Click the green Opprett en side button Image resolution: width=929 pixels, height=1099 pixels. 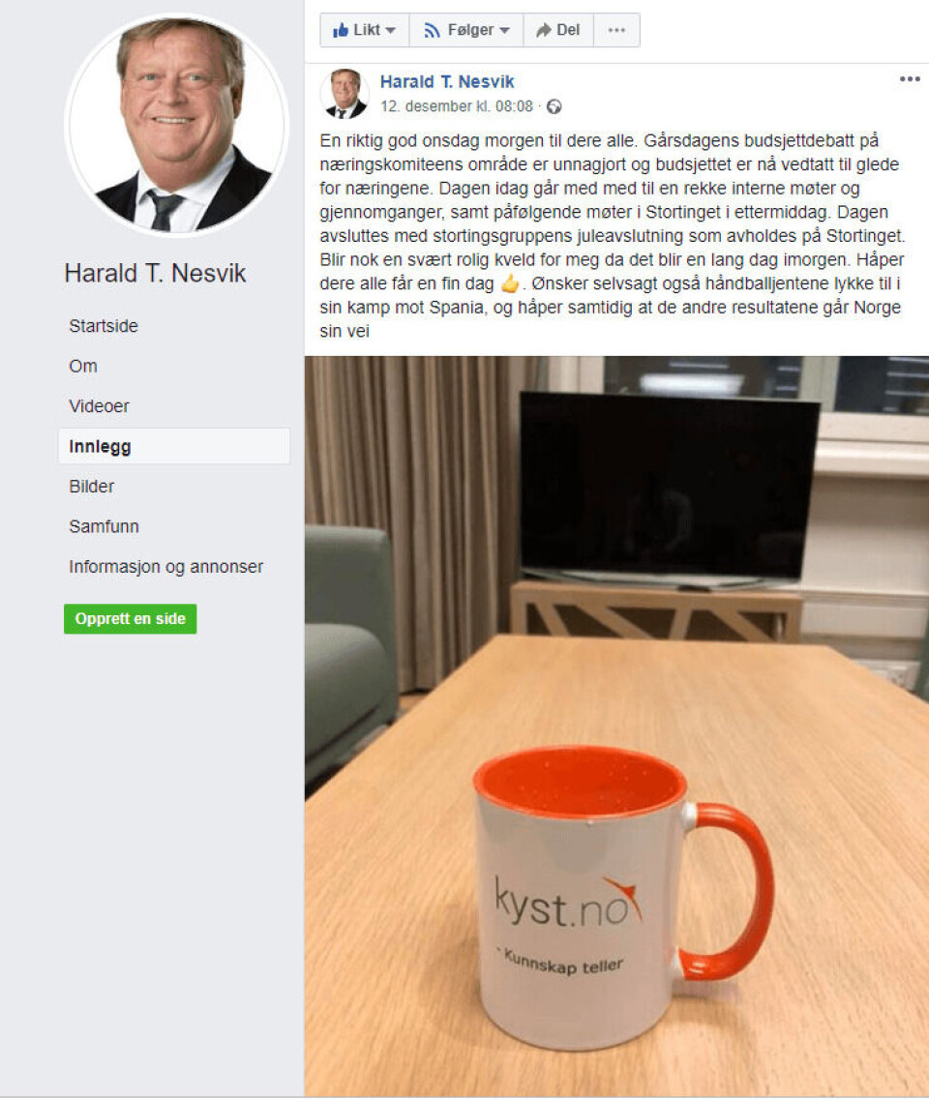pyautogui.click(x=131, y=619)
